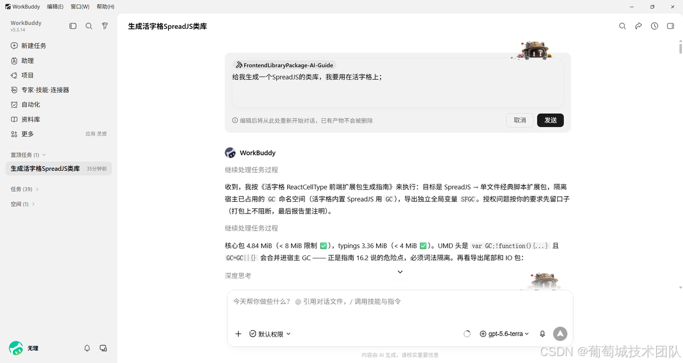Click the 无理 user avatar
Screen dimensions: 683x363
coord(16,348)
